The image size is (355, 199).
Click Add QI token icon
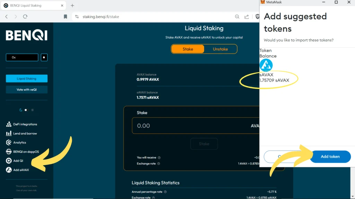pos(9,161)
